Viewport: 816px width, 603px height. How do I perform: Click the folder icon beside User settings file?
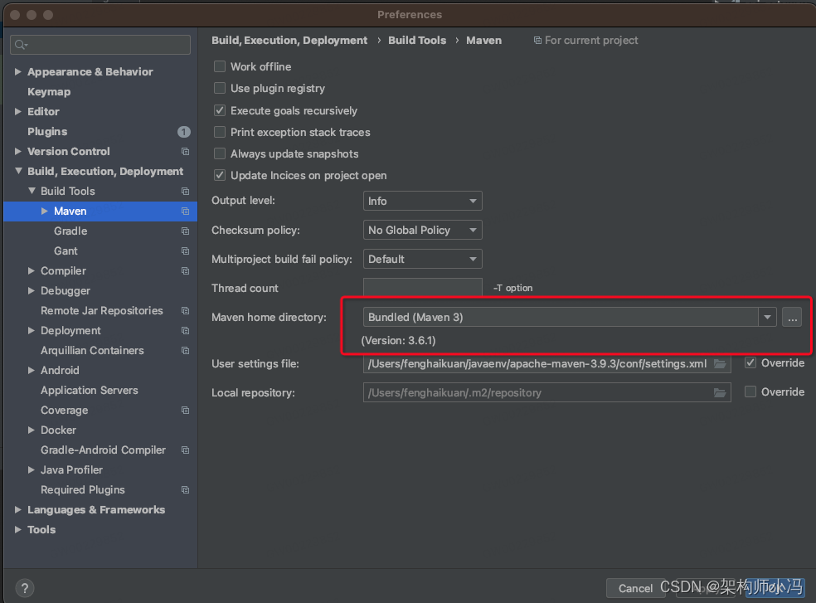720,363
